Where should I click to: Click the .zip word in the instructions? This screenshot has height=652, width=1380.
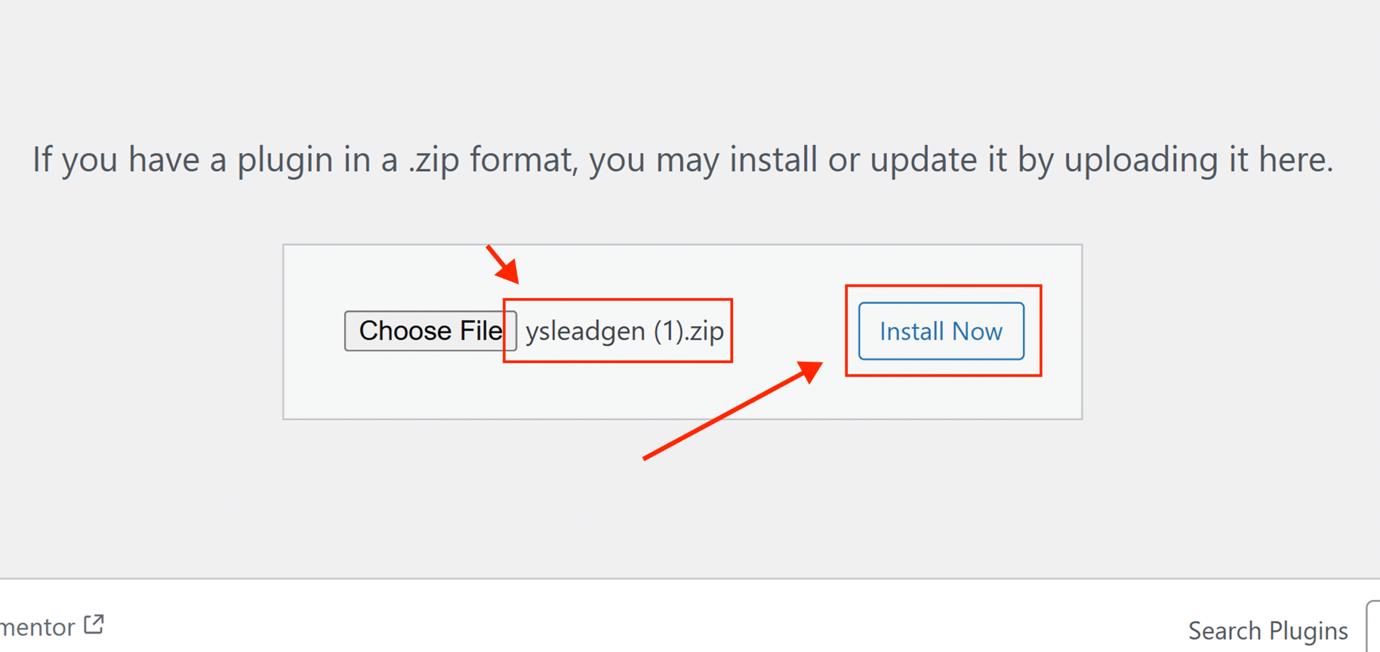[433, 160]
